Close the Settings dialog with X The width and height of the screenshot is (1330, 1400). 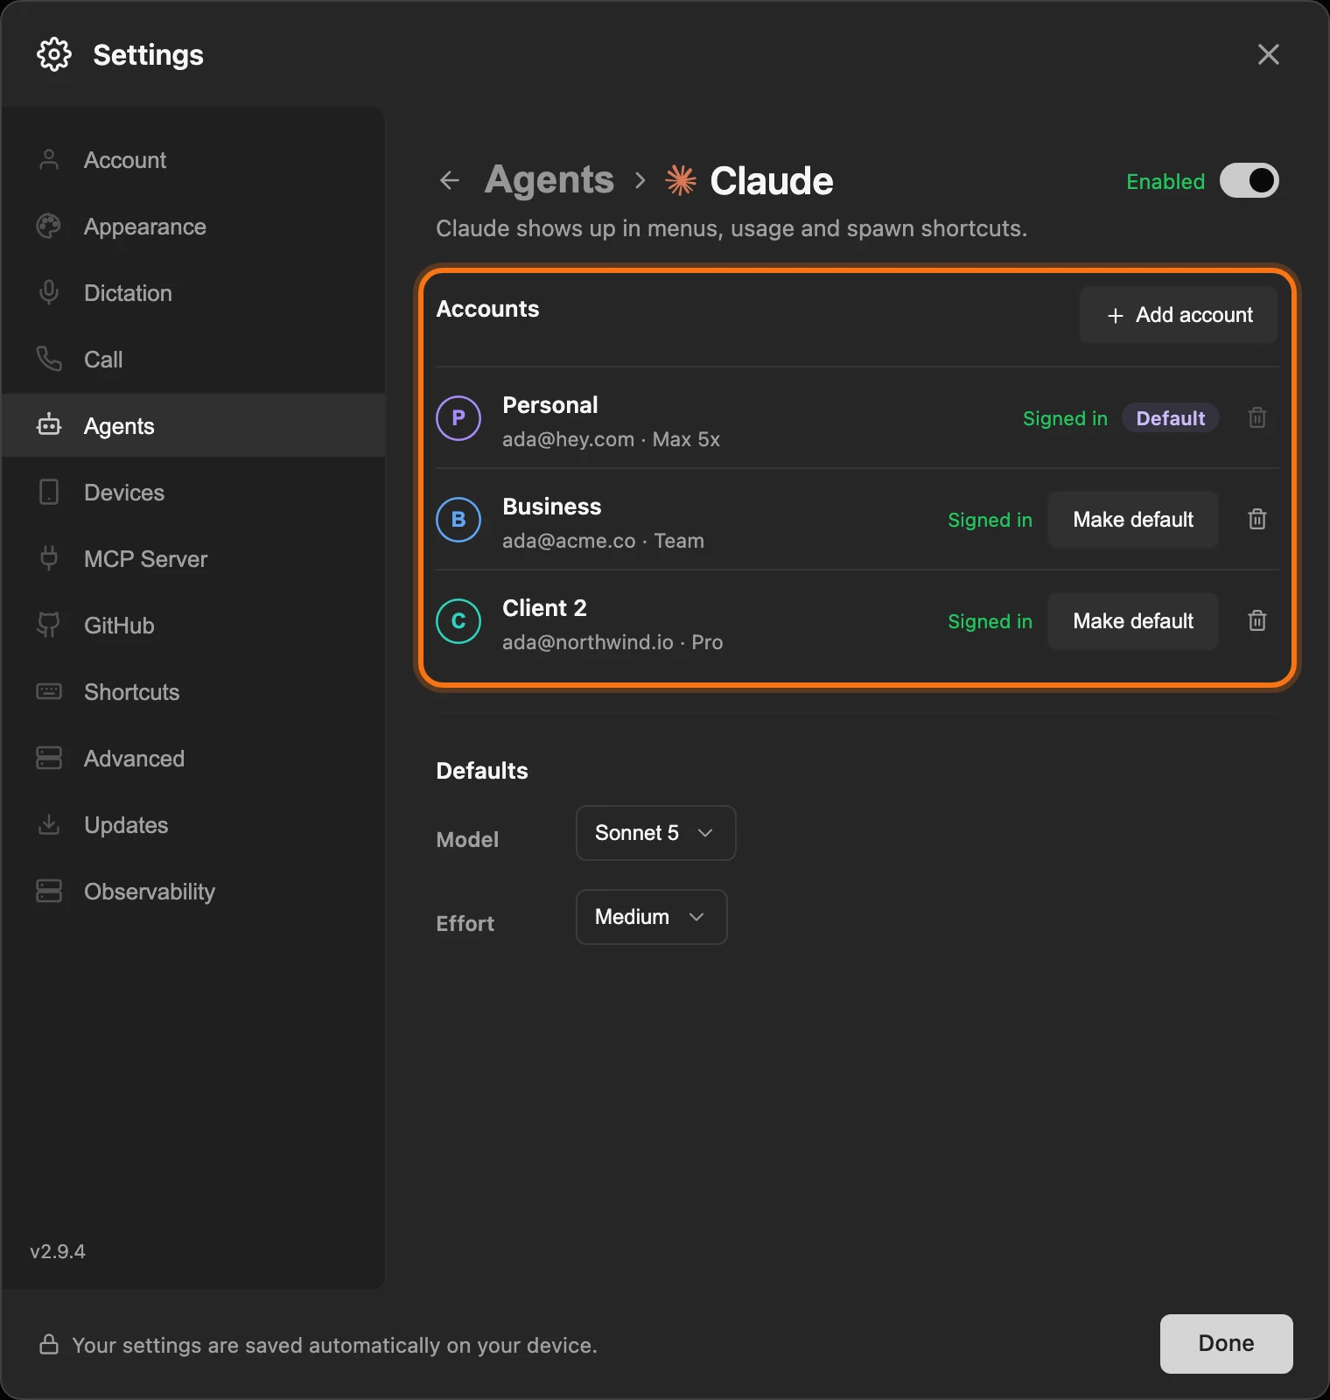pyautogui.click(x=1269, y=54)
